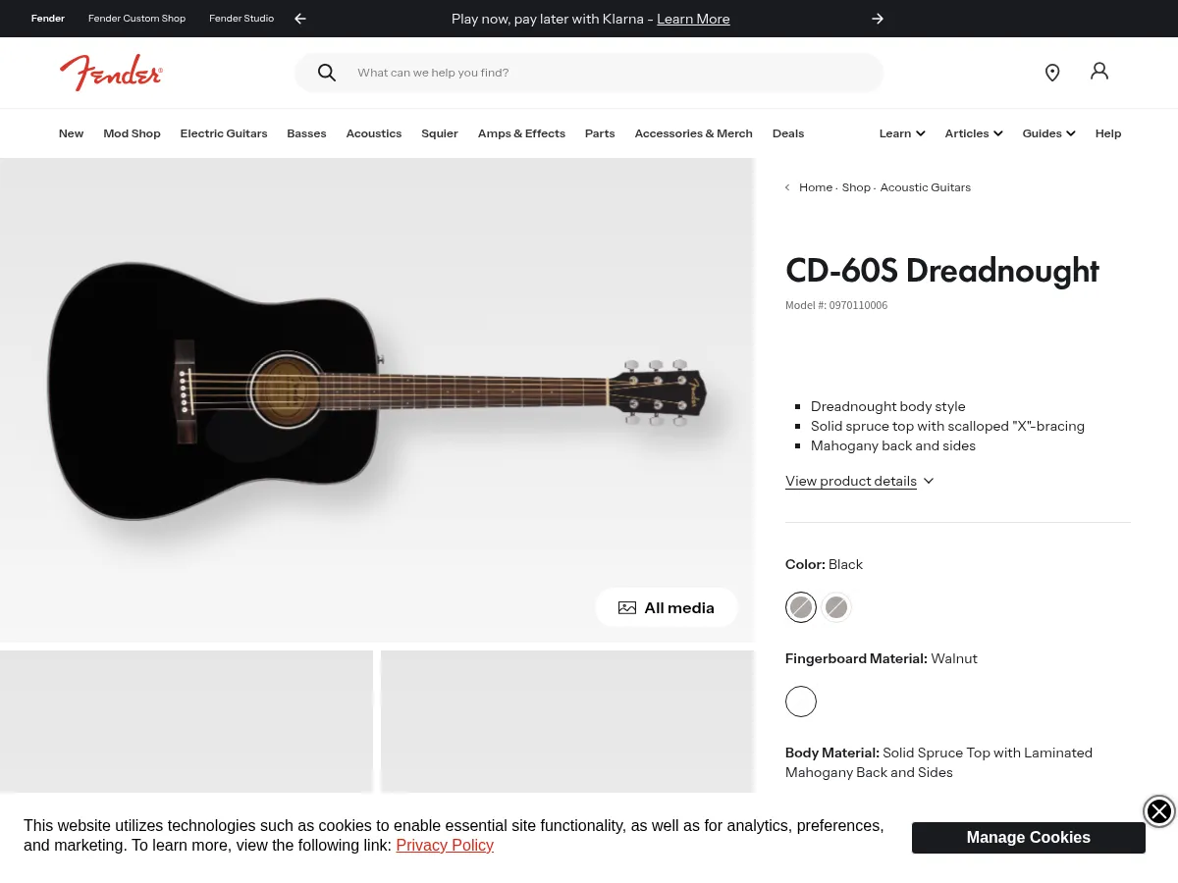Select the second color swatch option

(836, 607)
